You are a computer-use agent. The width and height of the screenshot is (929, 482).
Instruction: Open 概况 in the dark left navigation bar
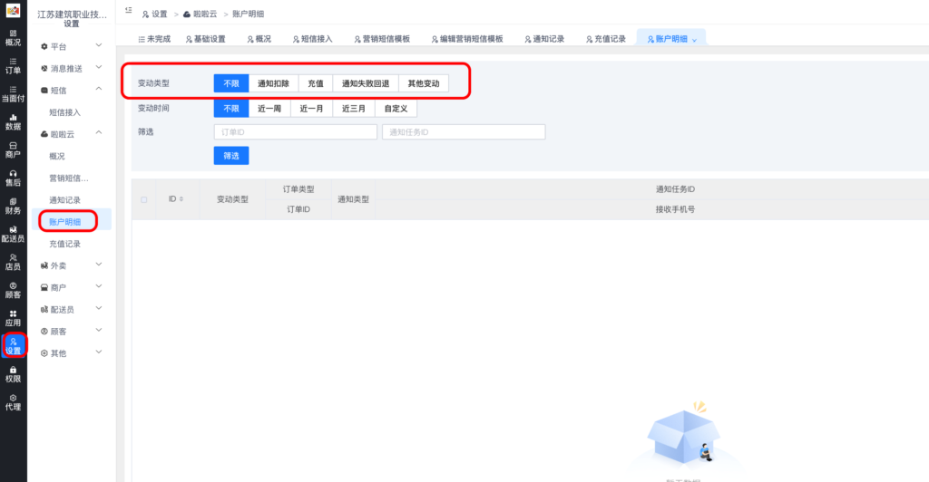point(13,38)
